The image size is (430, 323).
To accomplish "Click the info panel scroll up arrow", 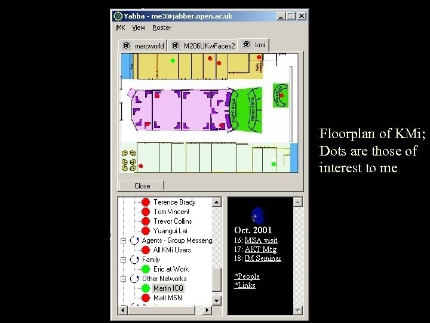I will point(297,202).
